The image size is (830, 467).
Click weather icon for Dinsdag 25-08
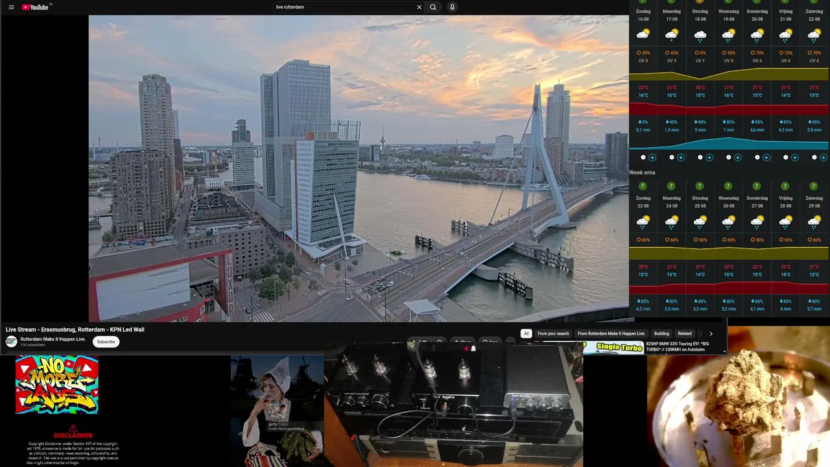[700, 222]
